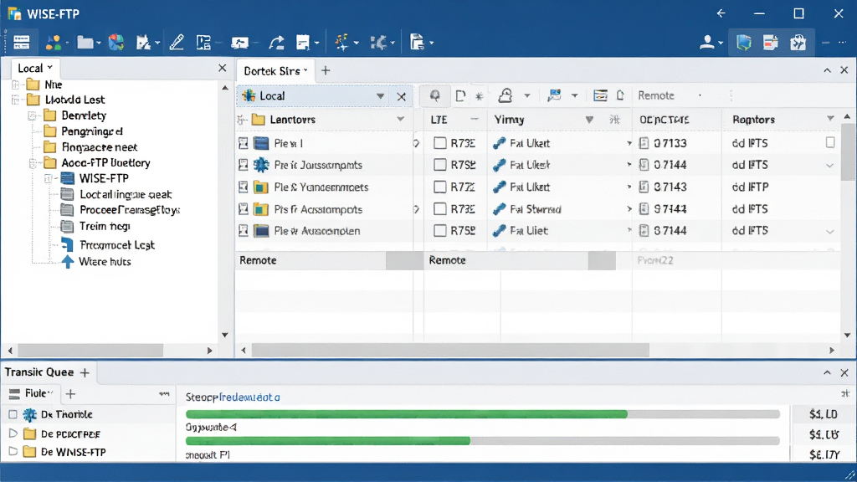Click the Local tree horizontal scrollbar
Image resolution: width=857 pixels, height=482 pixels.
click(90, 351)
